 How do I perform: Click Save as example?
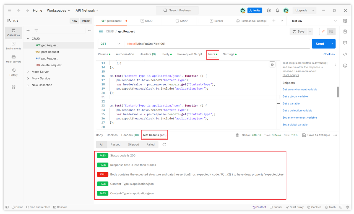click(x=316, y=135)
